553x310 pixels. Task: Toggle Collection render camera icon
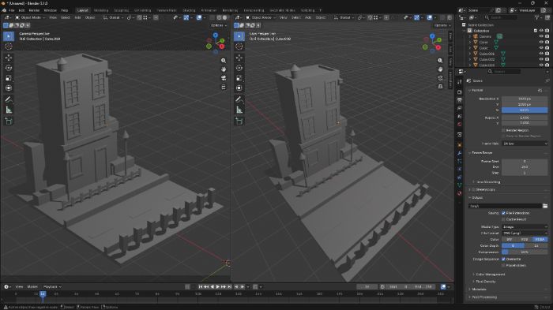click(547, 31)
